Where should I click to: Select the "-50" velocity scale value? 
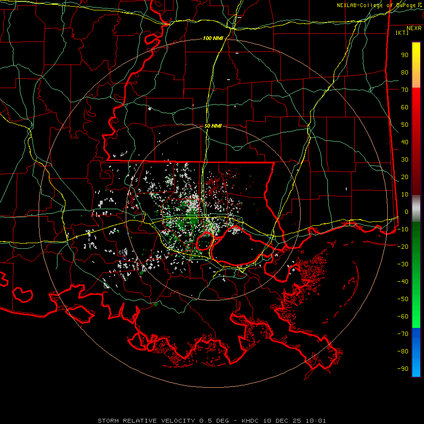click(403, 299)
